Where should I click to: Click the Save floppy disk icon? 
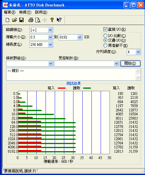pyautogui.click(x=21, y=20)
